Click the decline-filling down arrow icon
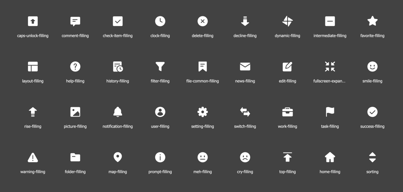This screenshot has width=403, height=192. (x=245, y=21)
